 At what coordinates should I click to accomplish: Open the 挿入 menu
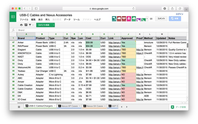coord(48,20)
